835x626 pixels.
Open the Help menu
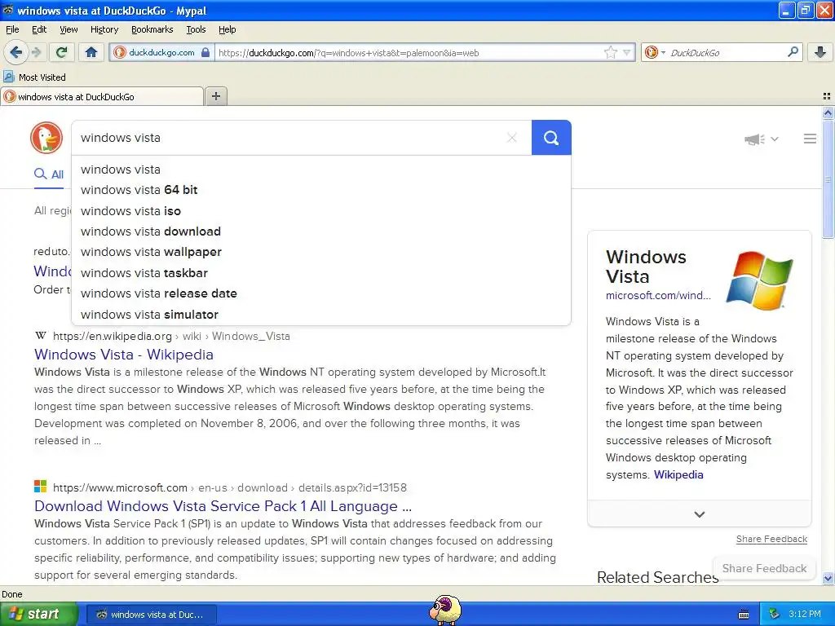click(227, 29)
